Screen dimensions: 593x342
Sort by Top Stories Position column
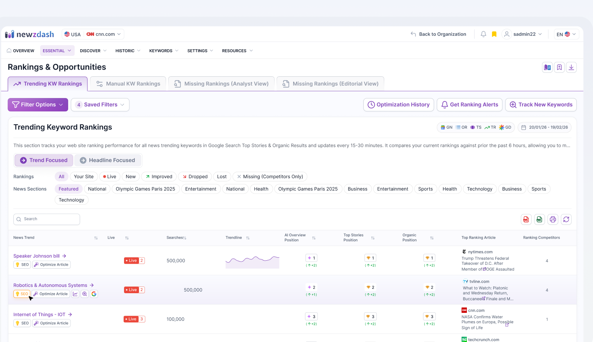(x=373, y=238)
